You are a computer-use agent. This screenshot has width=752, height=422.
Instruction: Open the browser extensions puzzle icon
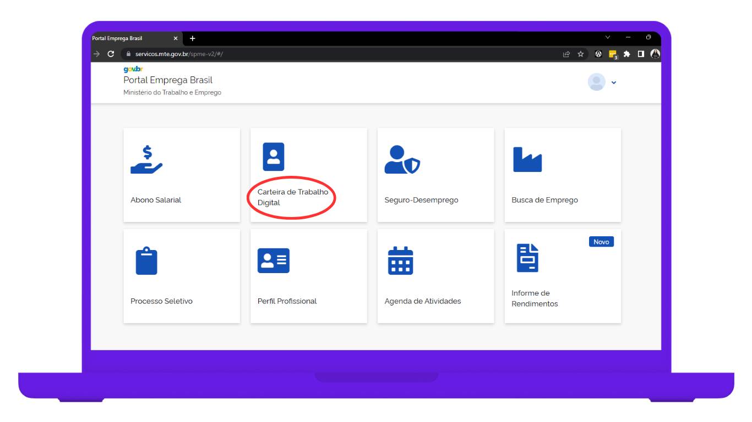tap(626, 54)
